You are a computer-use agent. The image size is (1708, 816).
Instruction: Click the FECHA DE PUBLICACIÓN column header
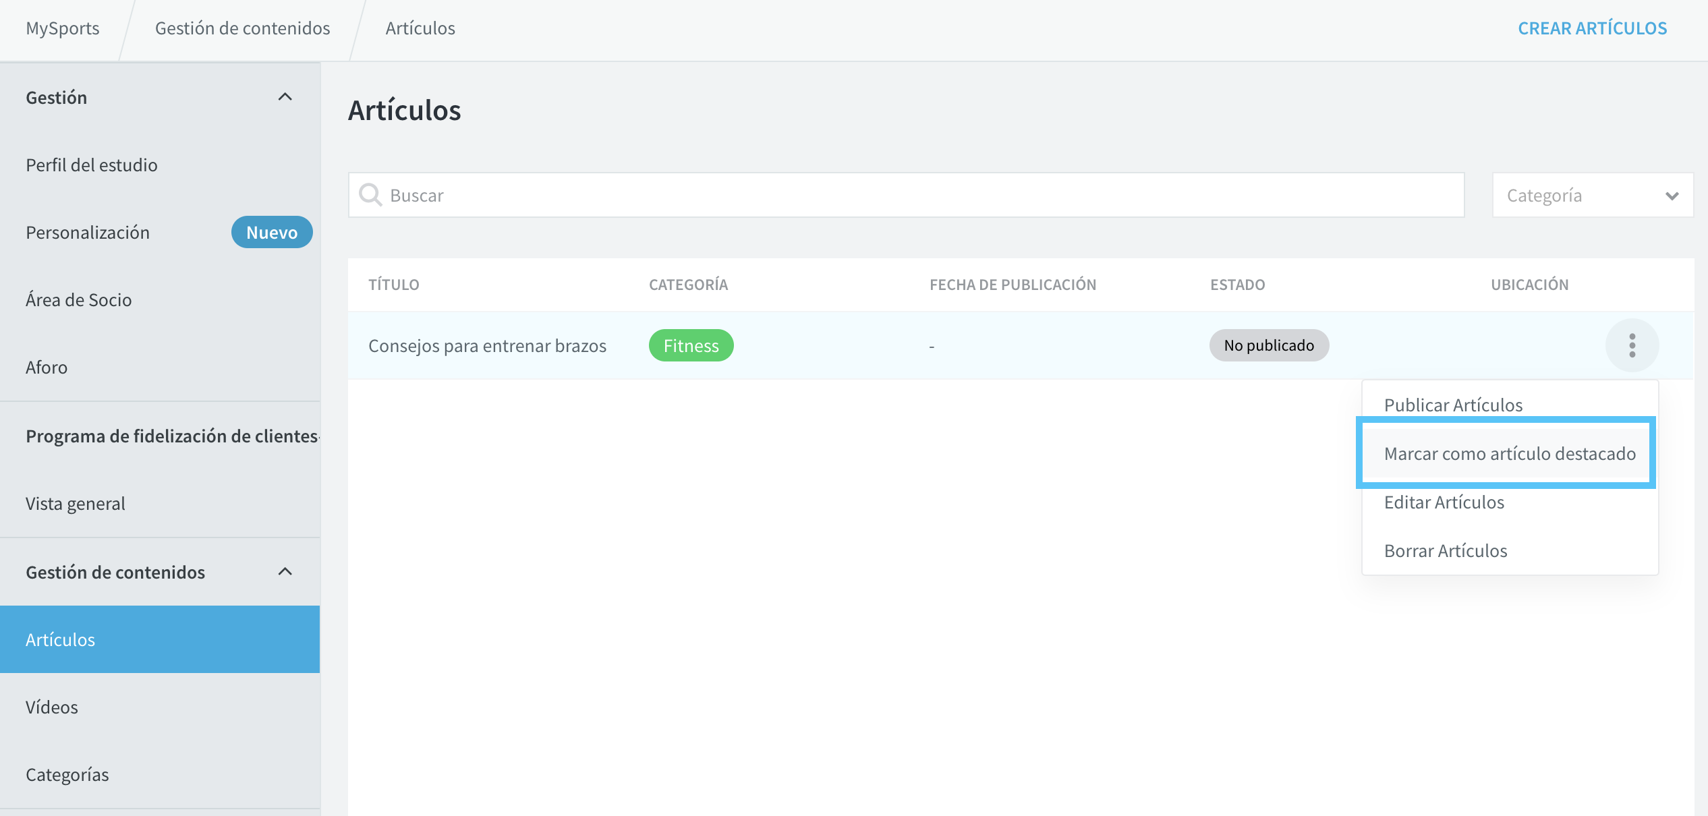coord(1013,285)
